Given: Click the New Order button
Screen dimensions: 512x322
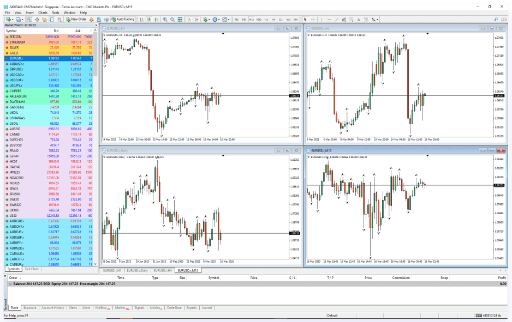Looking at the screenshot, I should (x=76, y=20).
